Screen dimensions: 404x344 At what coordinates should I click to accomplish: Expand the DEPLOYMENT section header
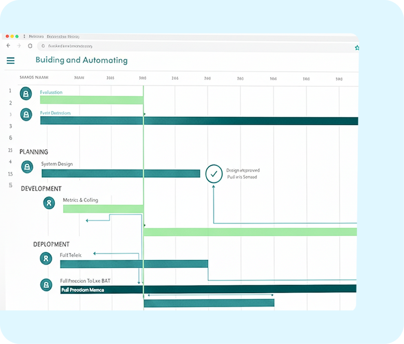point(51,244)
